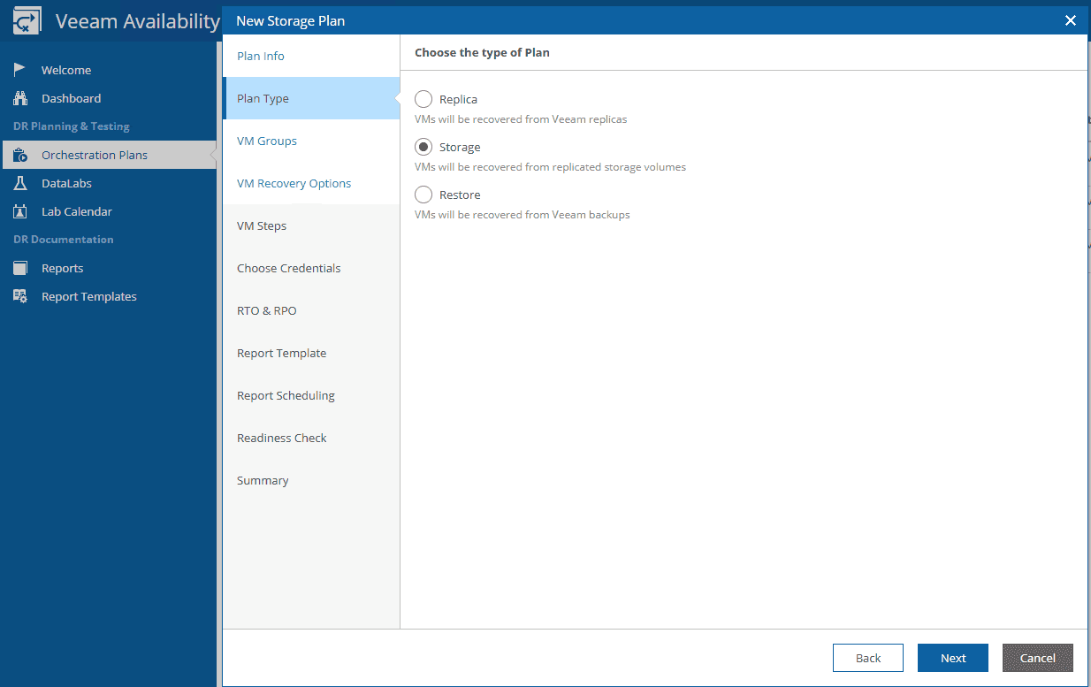Screen dimensions: 1091x687
Task: Click the Restore option label
Action: pyautogui.click(x=460, y=195)
